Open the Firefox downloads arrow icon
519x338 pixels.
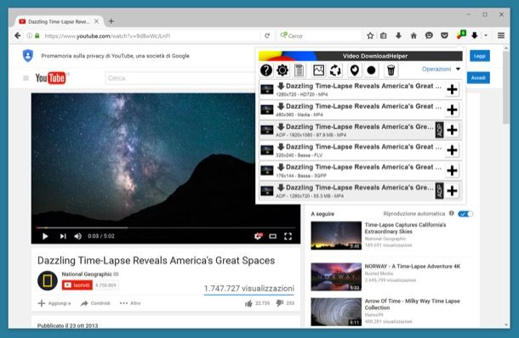(x=398, y=36)
